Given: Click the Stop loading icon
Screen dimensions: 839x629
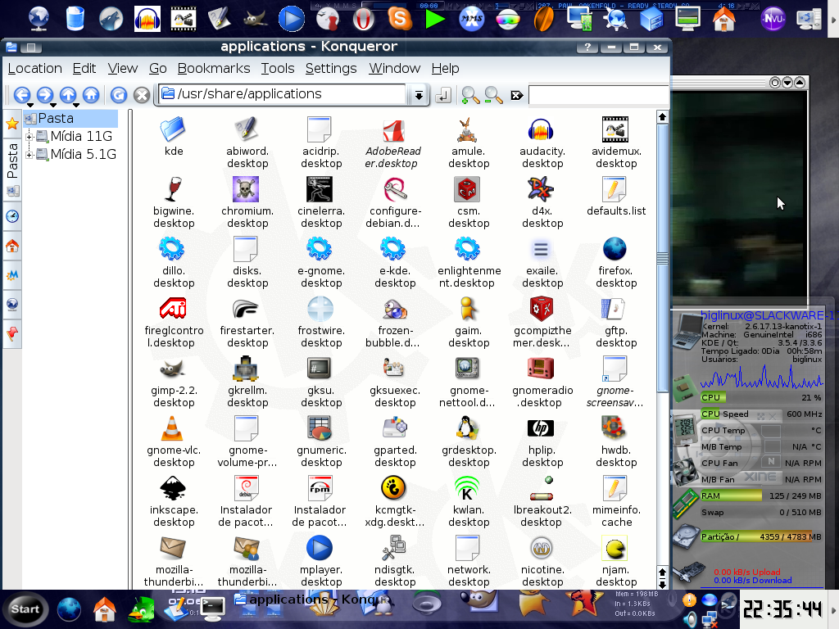Looking at the screenshot, I should [141, 95].
